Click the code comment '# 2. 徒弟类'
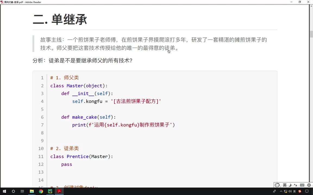This screenshot has width=313, height=195. click(64, 148)
